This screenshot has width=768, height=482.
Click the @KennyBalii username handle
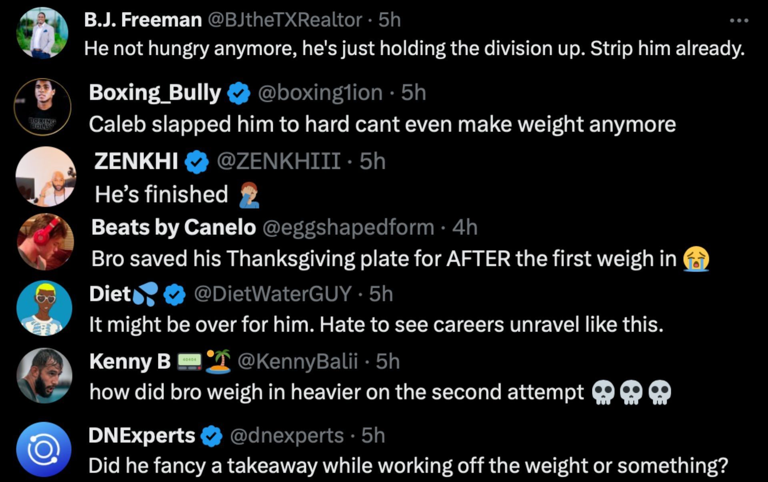coord(298,361)
